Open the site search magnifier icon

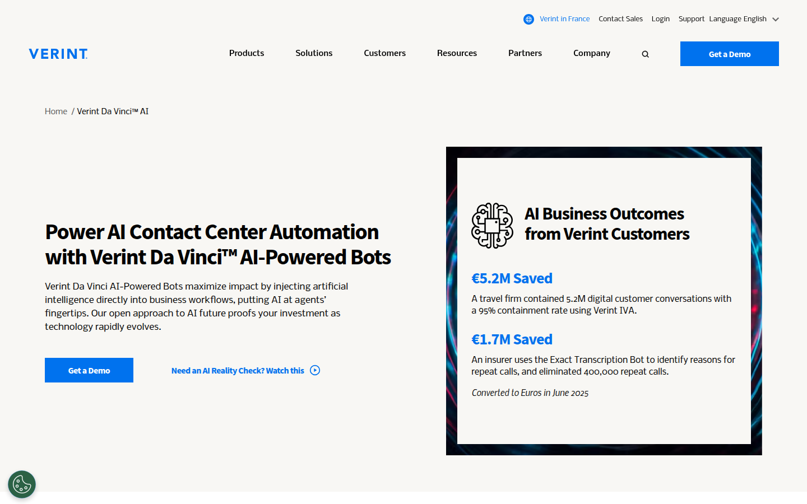[645, 54]
